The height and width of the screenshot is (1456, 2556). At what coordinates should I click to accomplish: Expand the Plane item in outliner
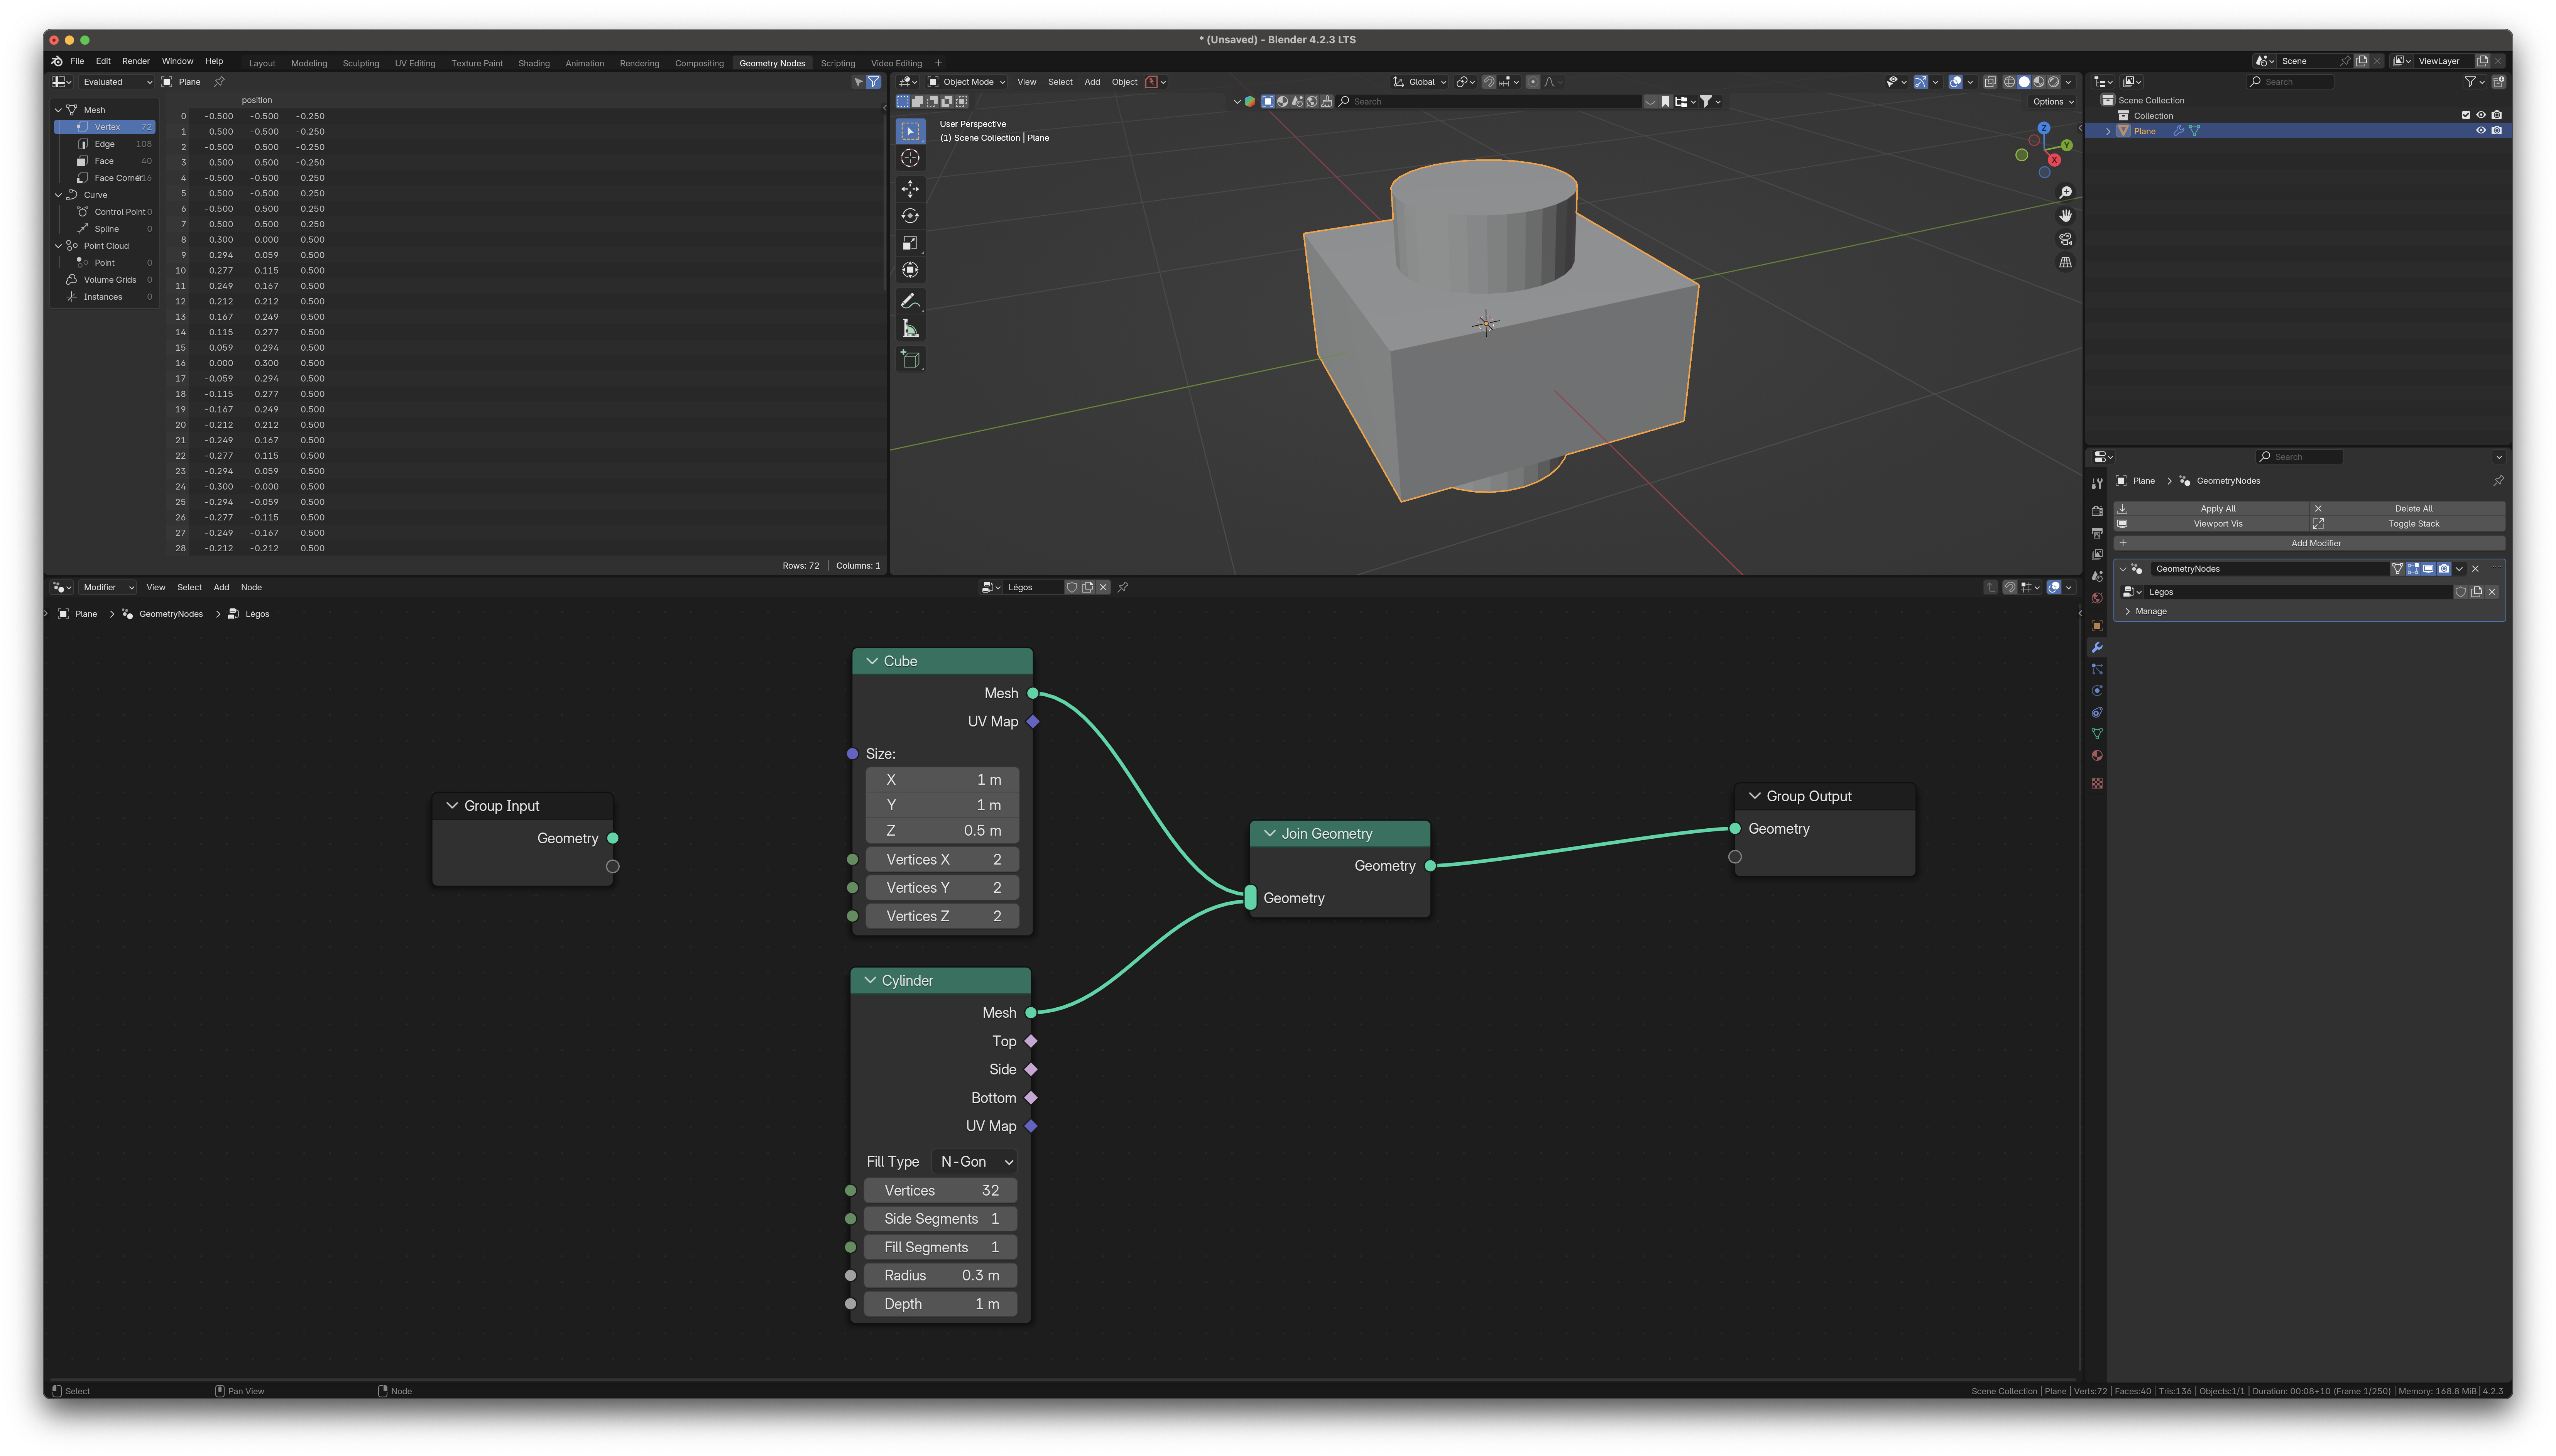[x=2108, y=131]
